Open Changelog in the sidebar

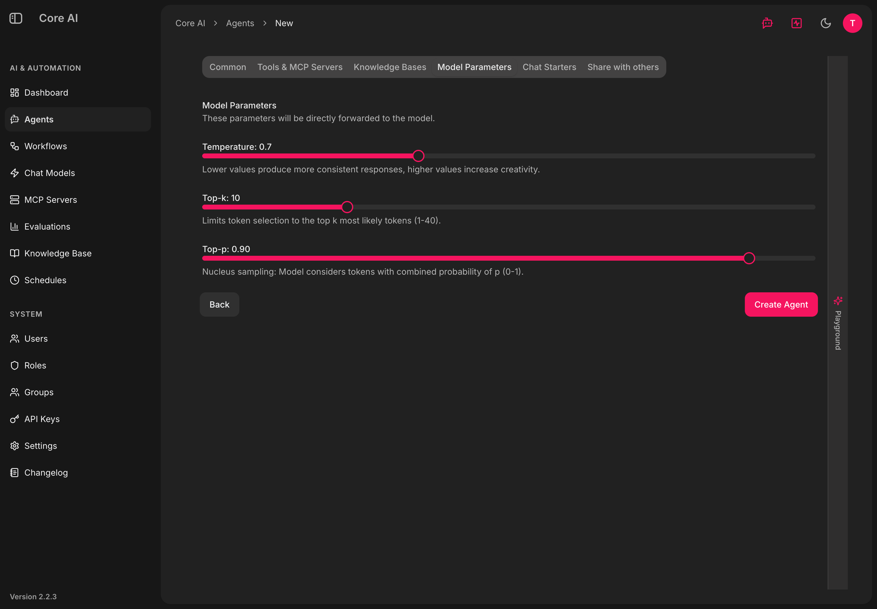(78, 472)
